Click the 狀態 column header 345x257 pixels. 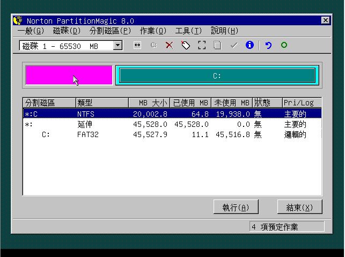tap(267, 103)
